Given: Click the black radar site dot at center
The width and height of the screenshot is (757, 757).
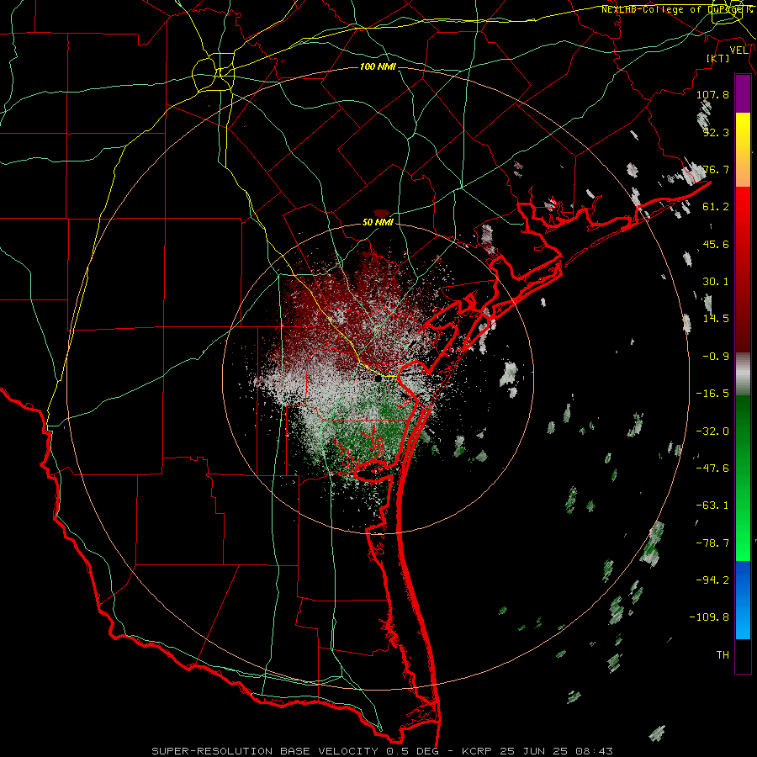Looking at the screenshot, I should pos(378,379).
